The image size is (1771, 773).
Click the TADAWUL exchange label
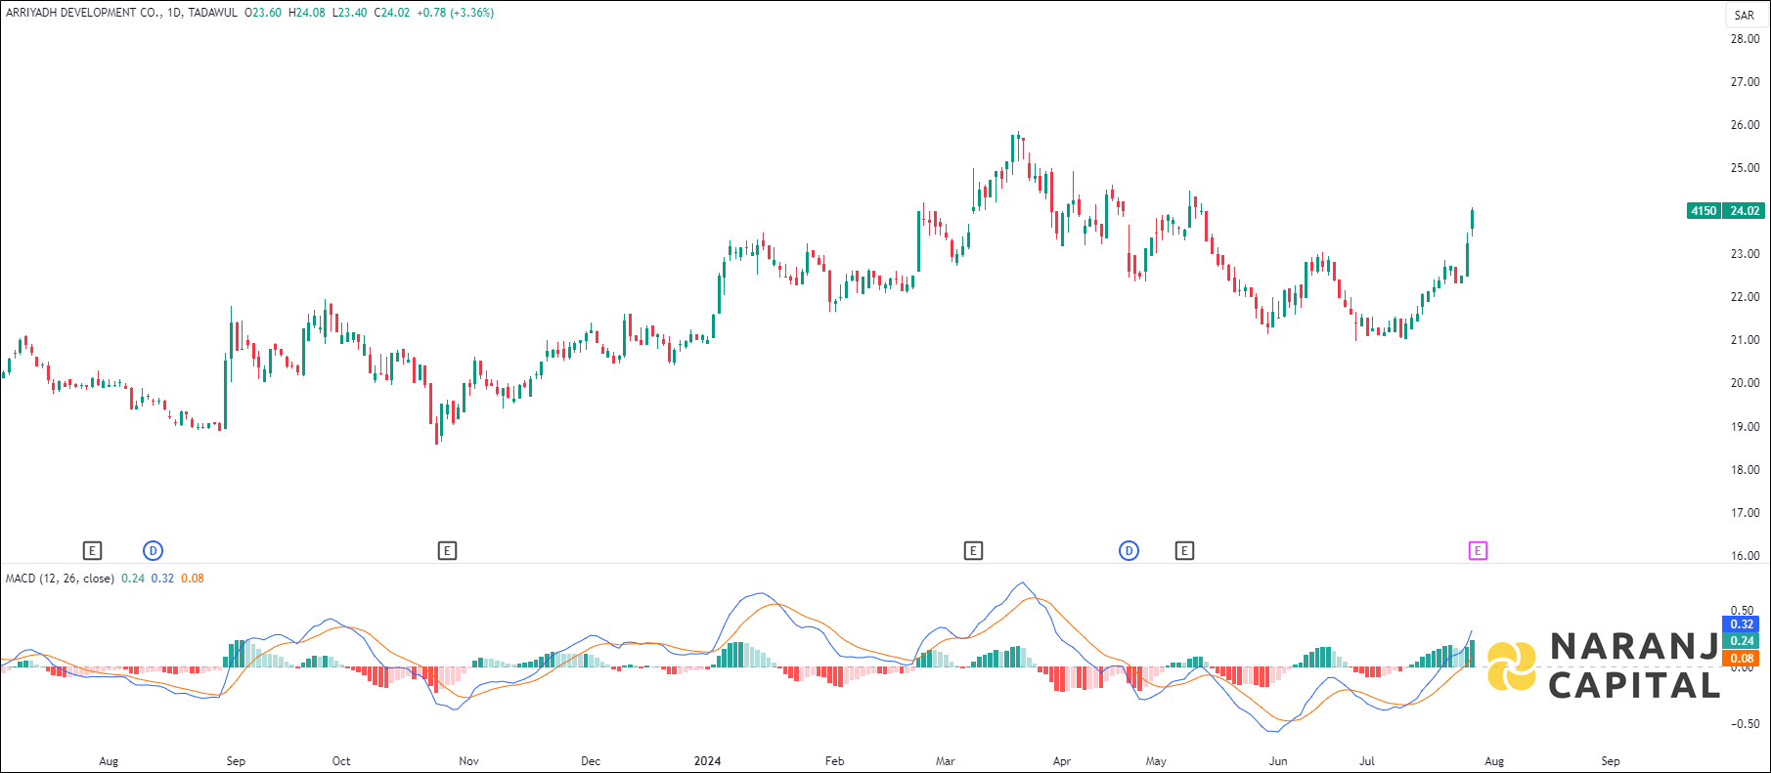click(213, 13)
